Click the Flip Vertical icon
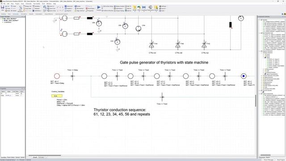This screenshot has width=286, height=161. (x=79, y=8)
